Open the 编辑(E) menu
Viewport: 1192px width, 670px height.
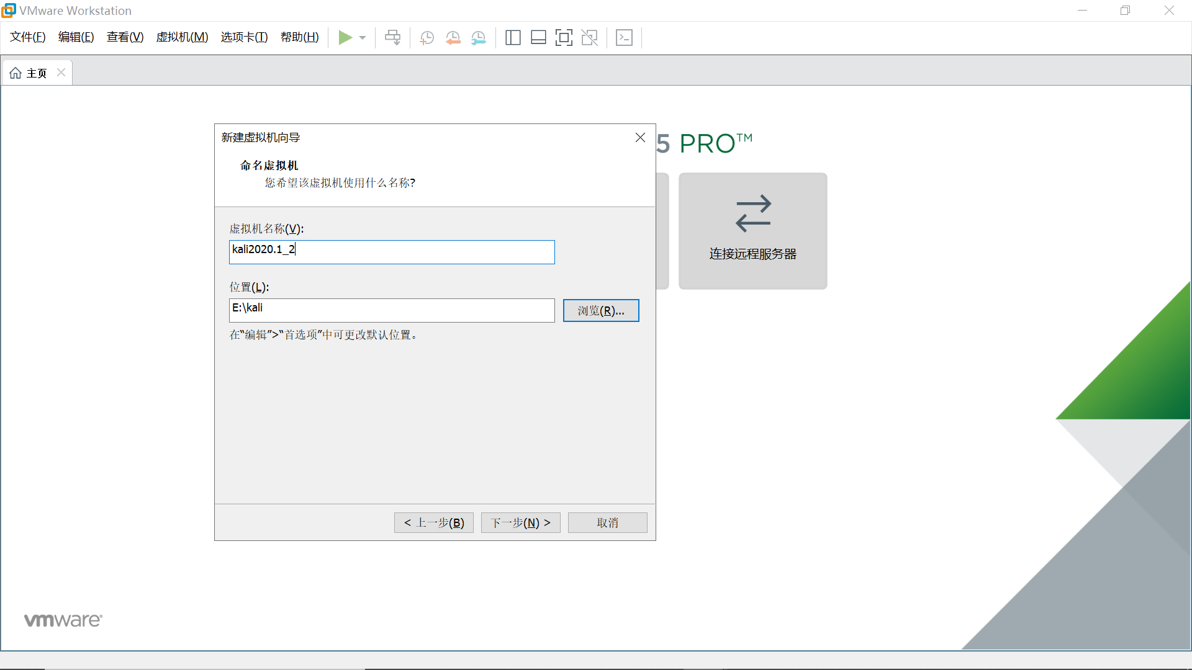[76, 37]
